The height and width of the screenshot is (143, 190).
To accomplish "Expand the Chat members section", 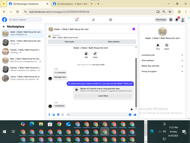I will (162, 61).
